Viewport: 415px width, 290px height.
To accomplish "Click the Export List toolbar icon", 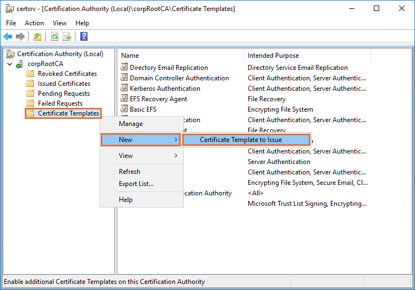I will click(x=67, y=36).
